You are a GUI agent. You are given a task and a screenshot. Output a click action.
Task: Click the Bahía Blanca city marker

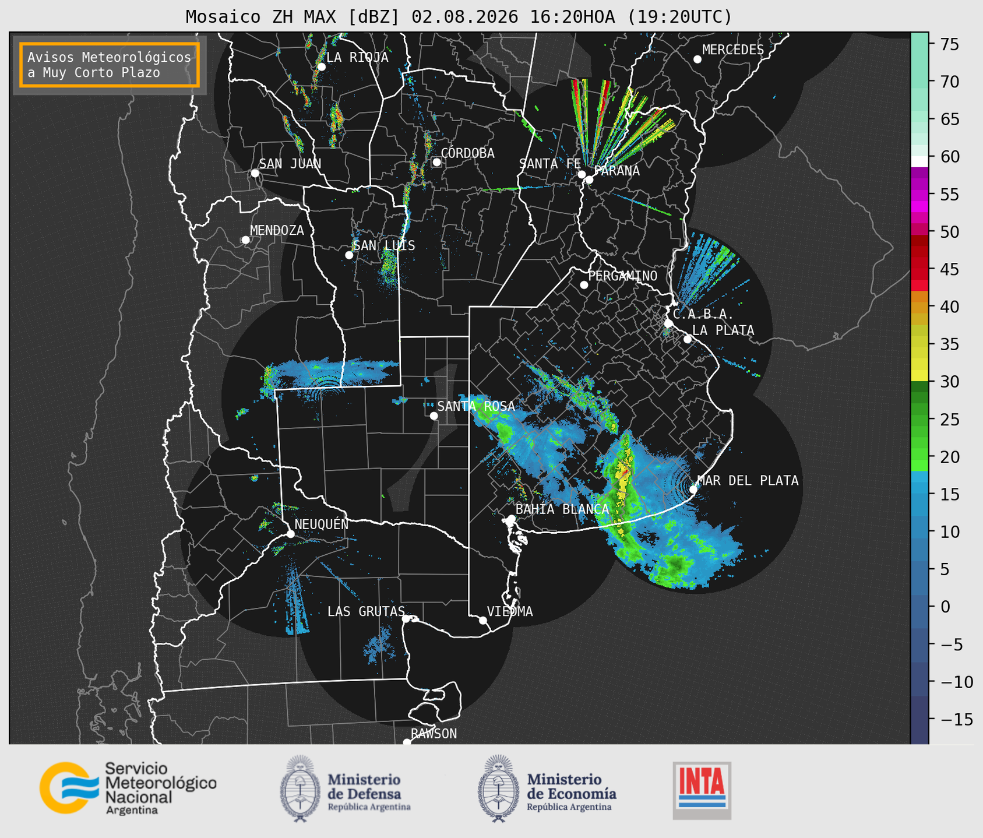(511, 518)
